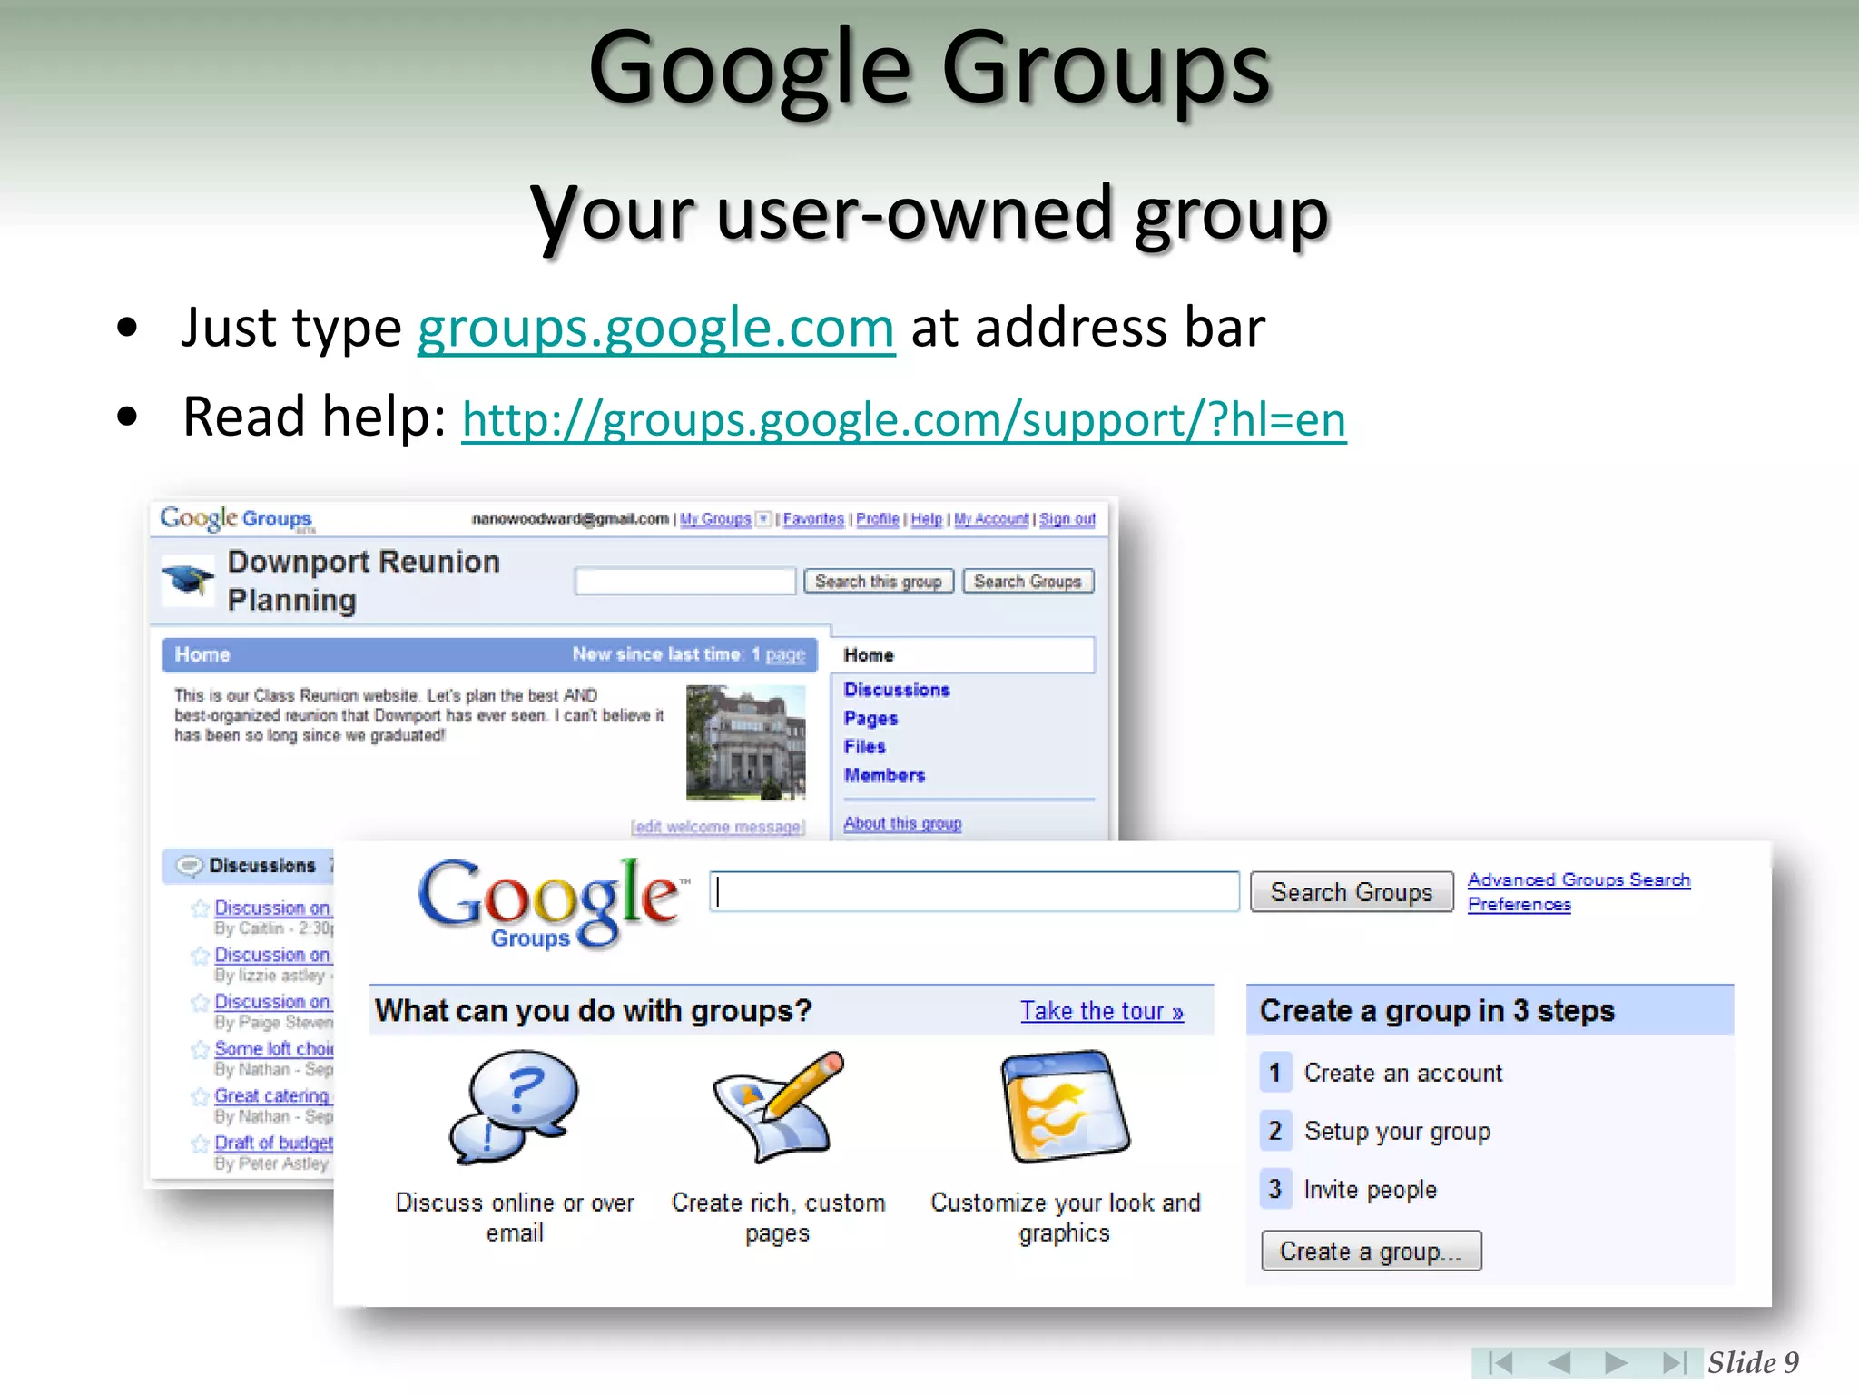This screenshot has height=1394, width=1859.
Task: Open Profile link in top bar
Action: click(877, 519)
